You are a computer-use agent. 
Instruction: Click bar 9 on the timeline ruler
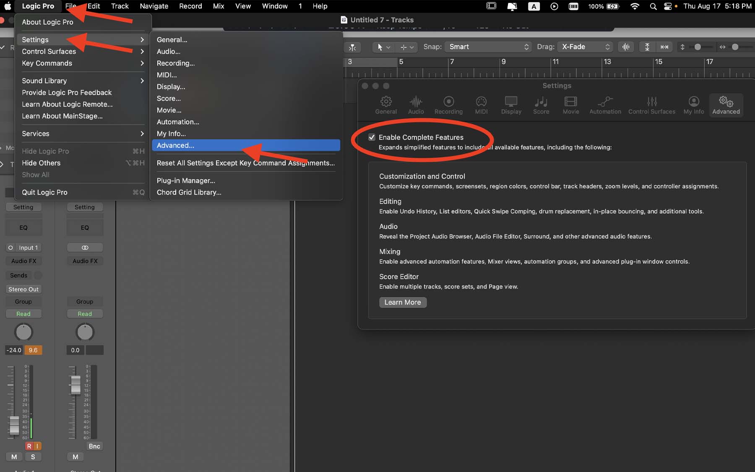(504, 62)
